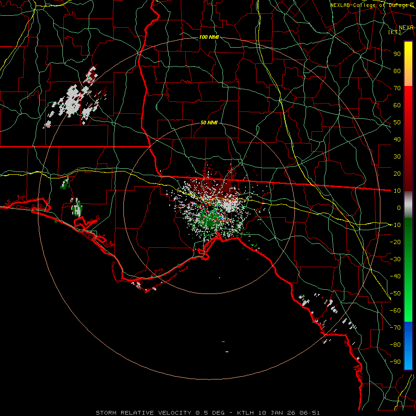This screenshot has height=416, width=416.
Task: Click the 60 value on velocity scale
Action: [x=397, y=105]
